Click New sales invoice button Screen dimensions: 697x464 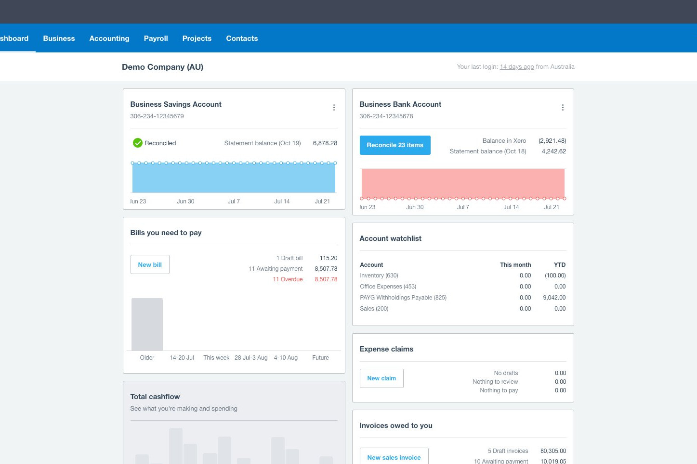tap(394, 457)
